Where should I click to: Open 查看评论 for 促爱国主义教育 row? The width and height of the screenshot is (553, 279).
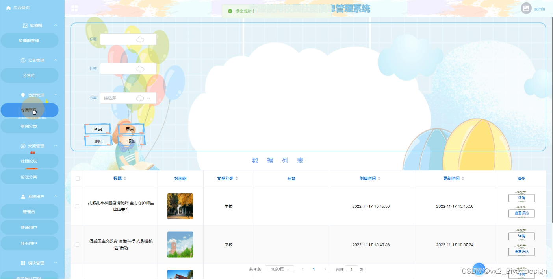click(521, 251)
